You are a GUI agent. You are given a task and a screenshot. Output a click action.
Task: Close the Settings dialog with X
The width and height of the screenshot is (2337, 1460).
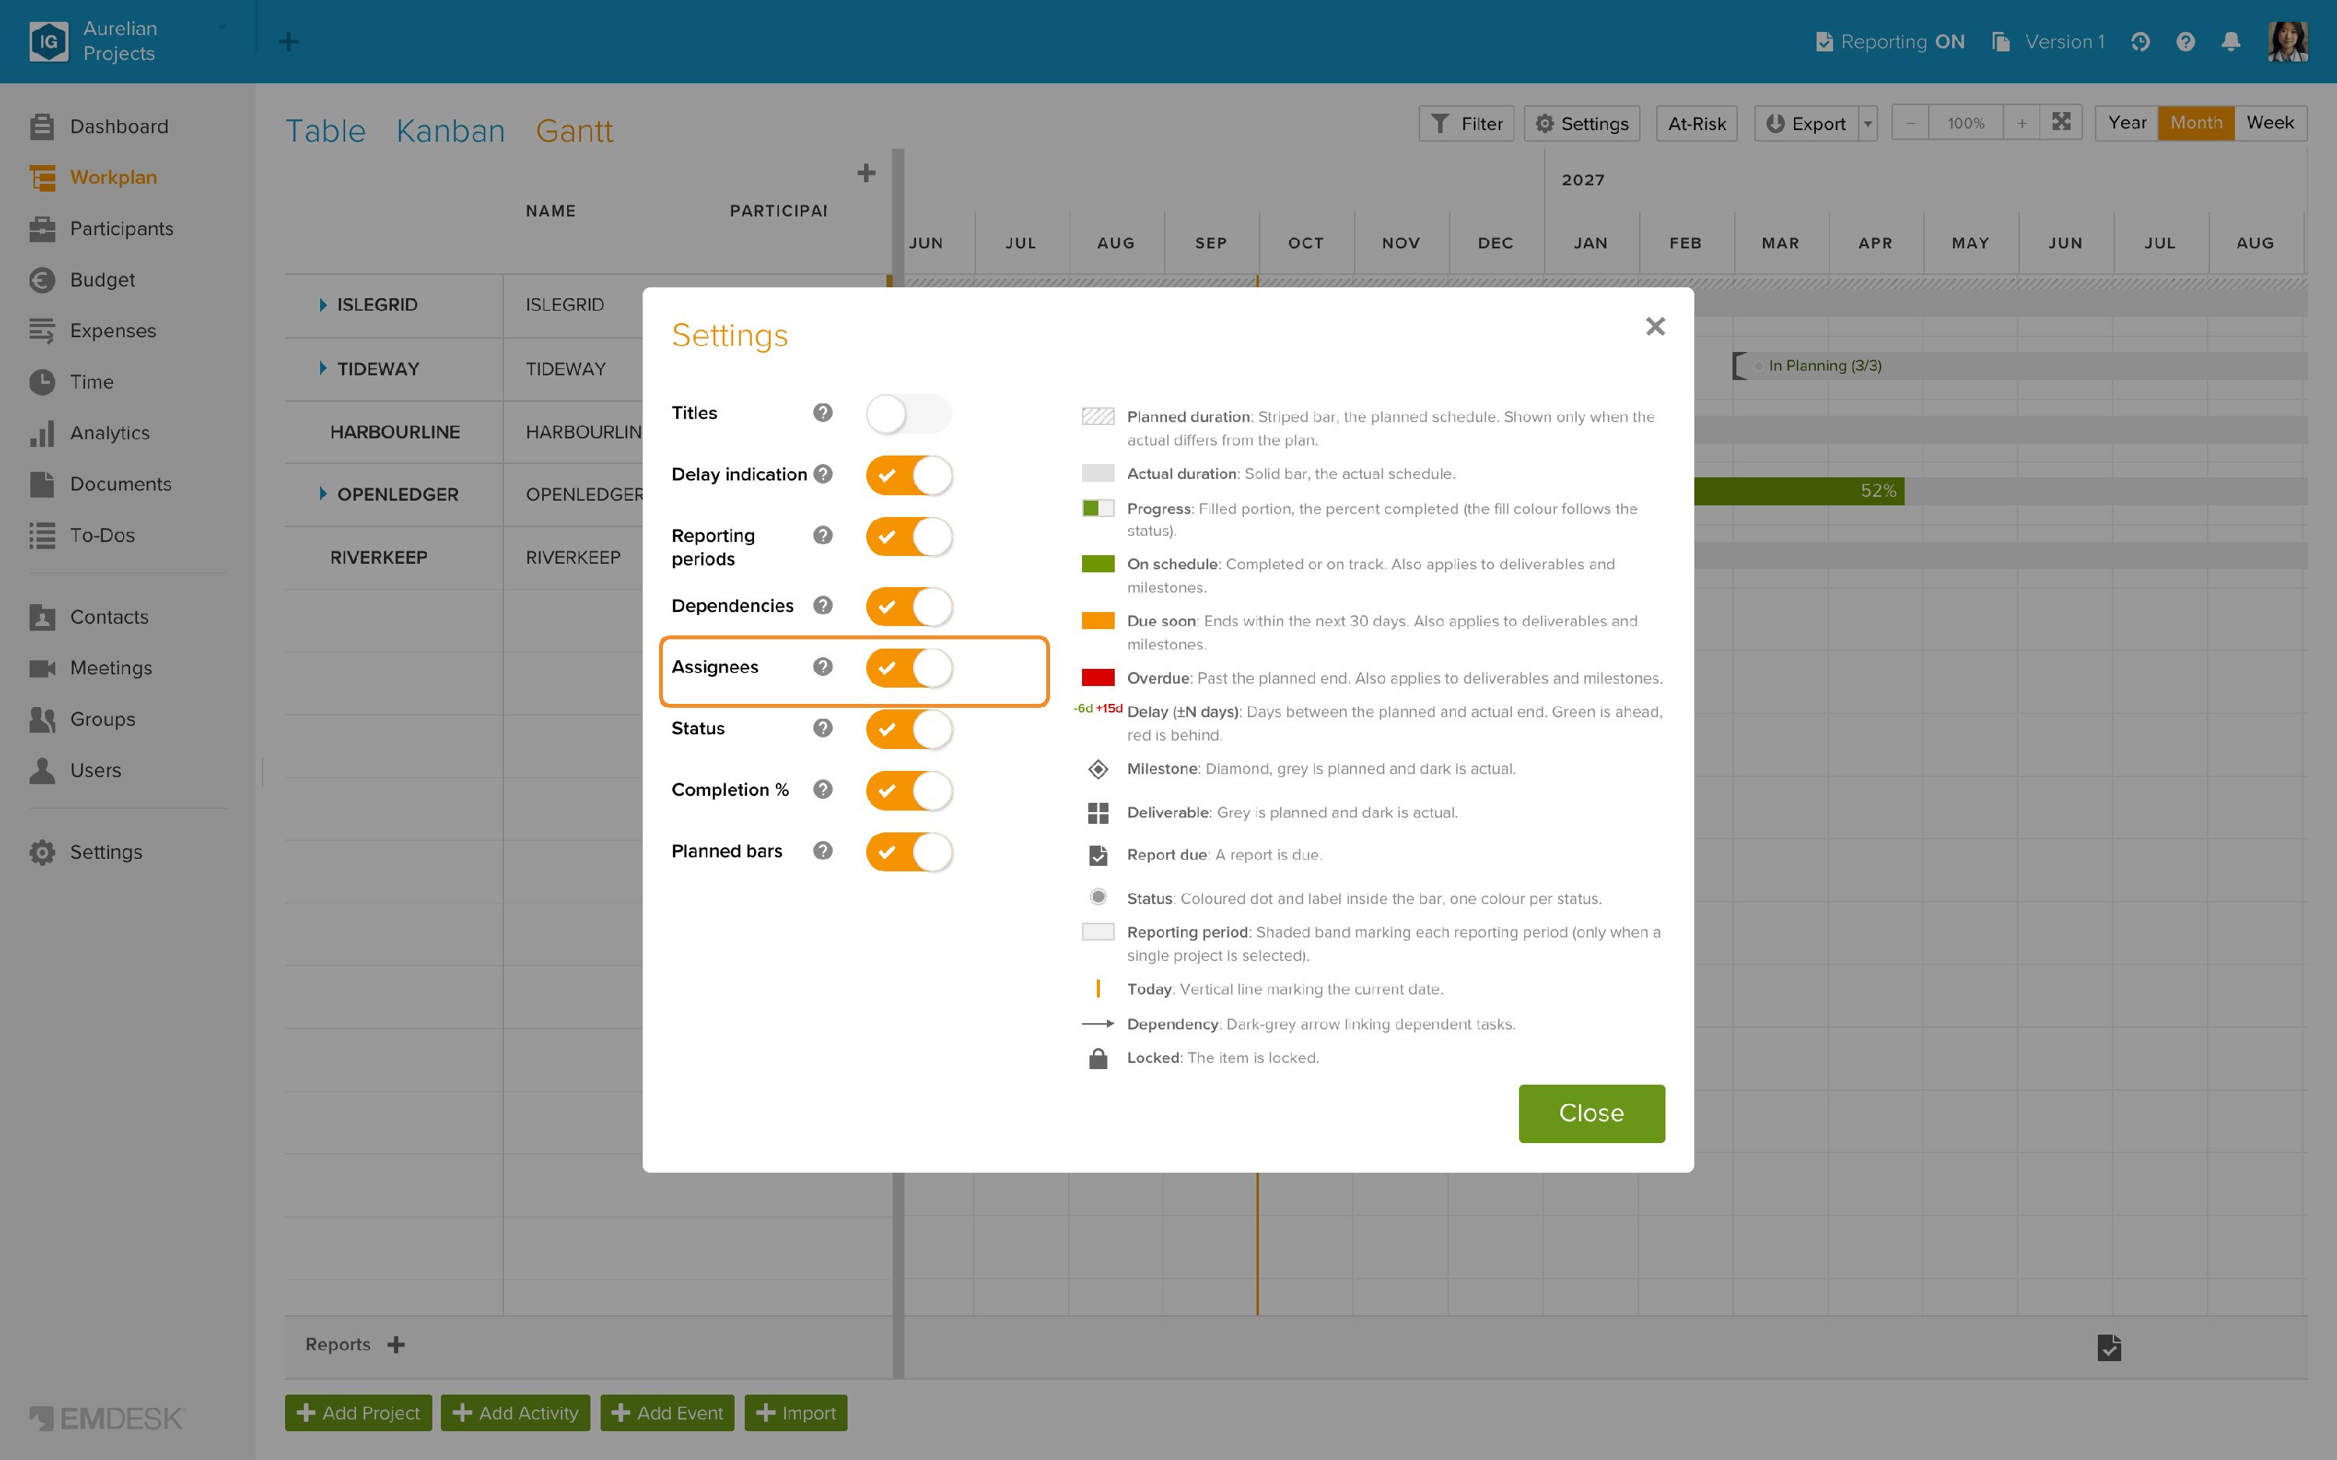pos(1655,326)
